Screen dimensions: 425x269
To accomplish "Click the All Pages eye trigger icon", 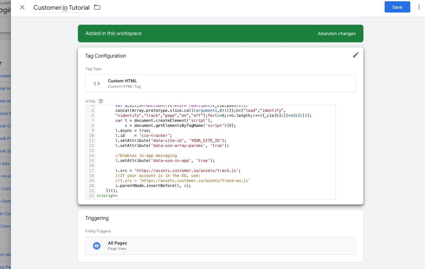I will 97,246.
